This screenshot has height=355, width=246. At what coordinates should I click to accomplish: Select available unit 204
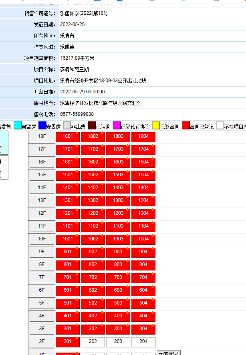coord(143,342)
